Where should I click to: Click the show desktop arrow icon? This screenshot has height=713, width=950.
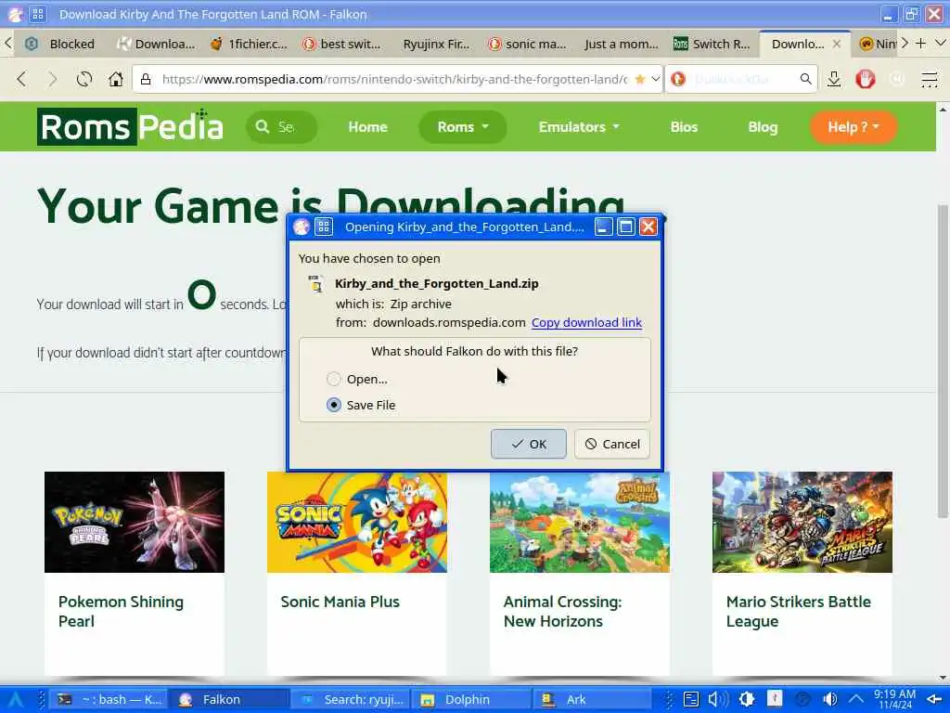click(x=935, y=699)
